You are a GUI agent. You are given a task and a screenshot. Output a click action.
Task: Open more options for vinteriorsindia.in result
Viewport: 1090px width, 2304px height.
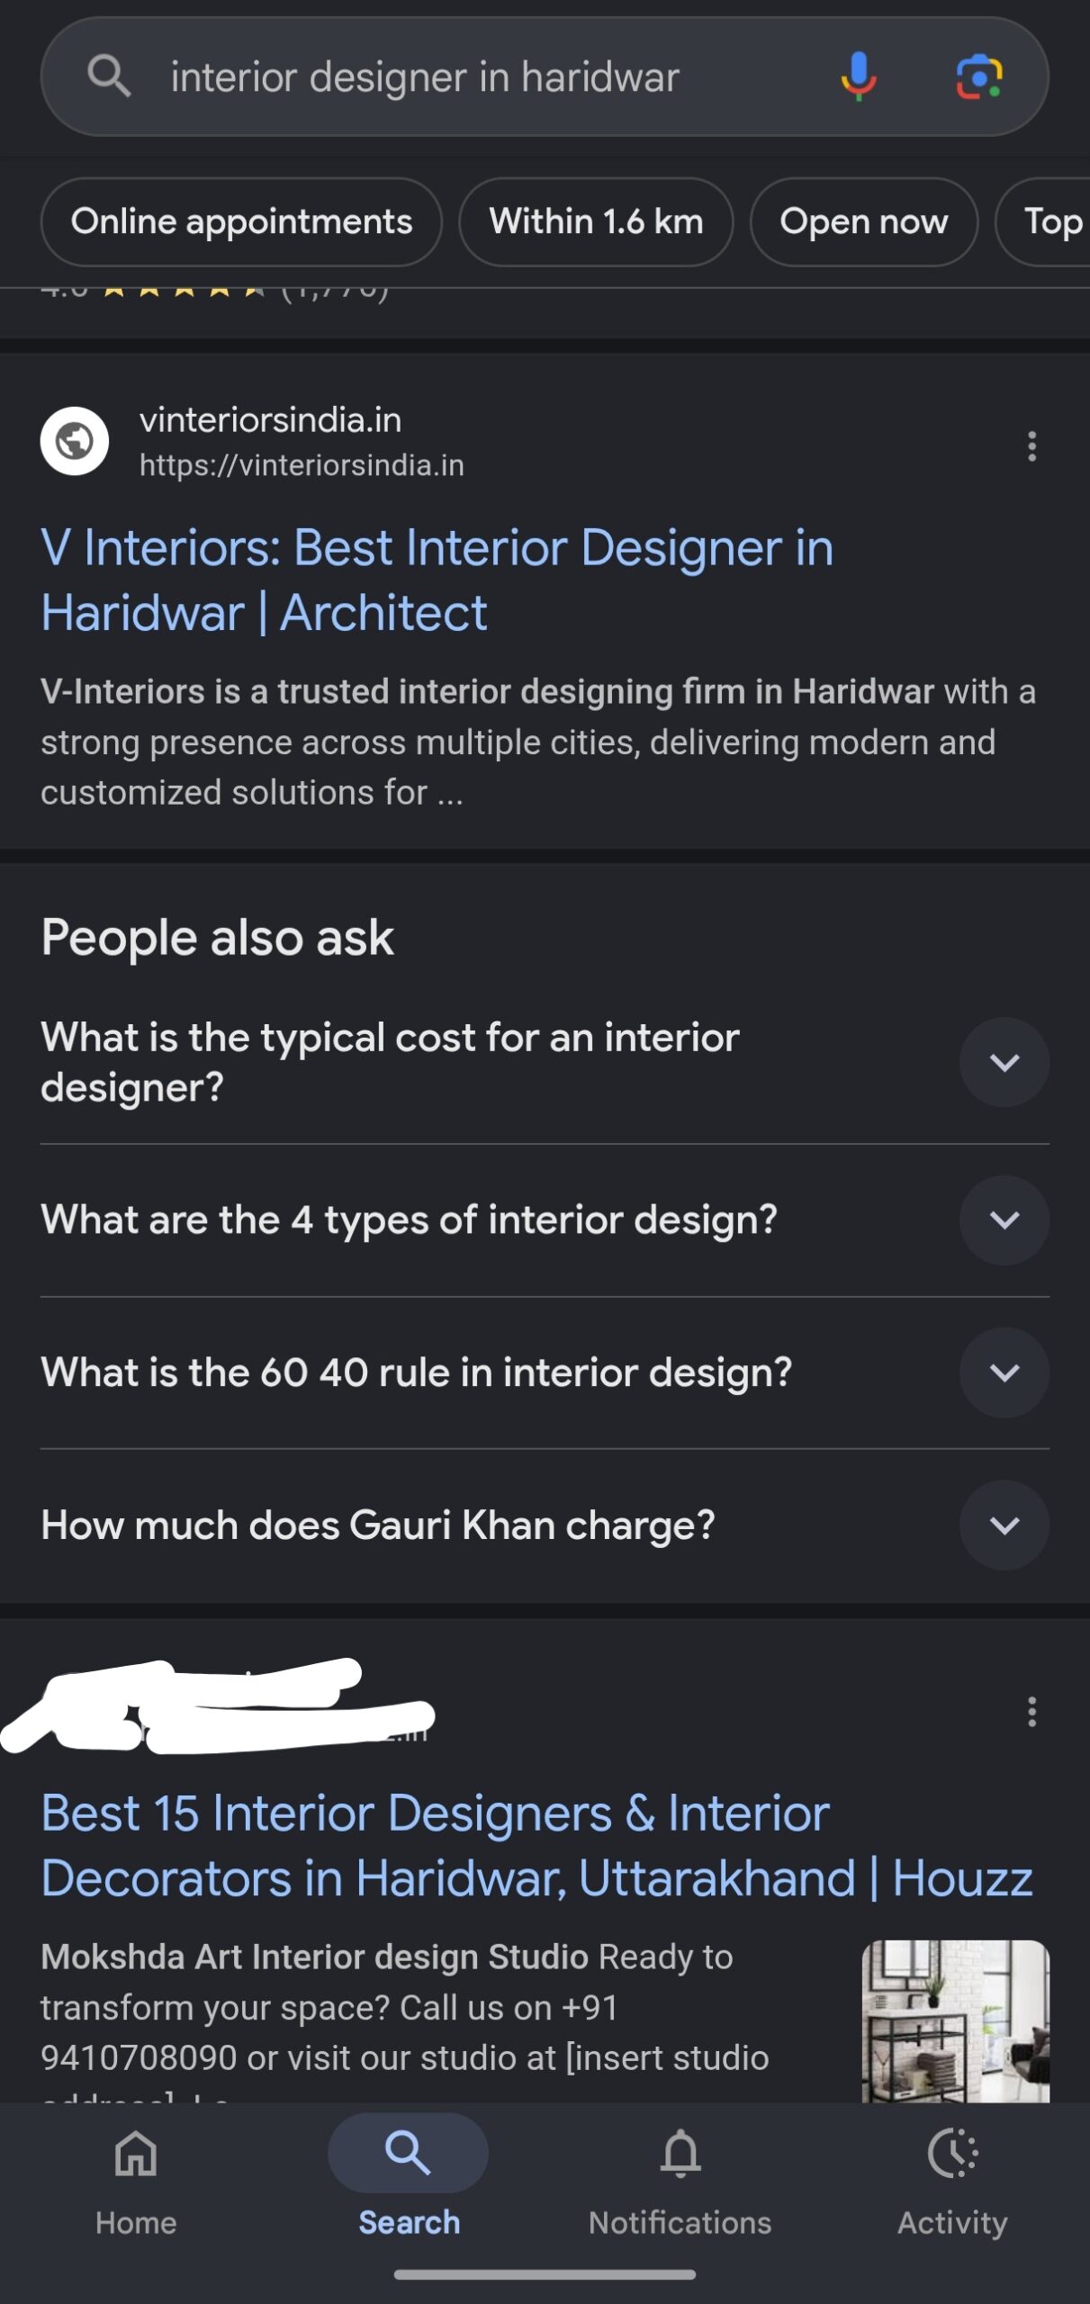point(1031,445)
